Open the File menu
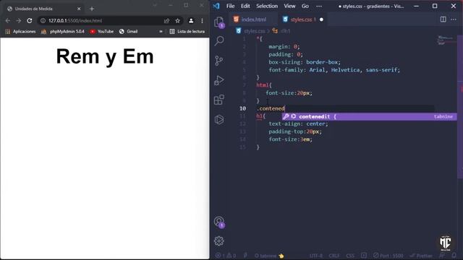This screenshot has width=463, height=260. (230, 6)
